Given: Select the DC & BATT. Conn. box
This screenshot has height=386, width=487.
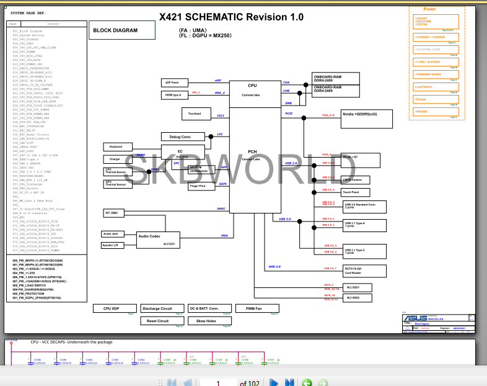Looking at the screenshot, I should point(209,308).
